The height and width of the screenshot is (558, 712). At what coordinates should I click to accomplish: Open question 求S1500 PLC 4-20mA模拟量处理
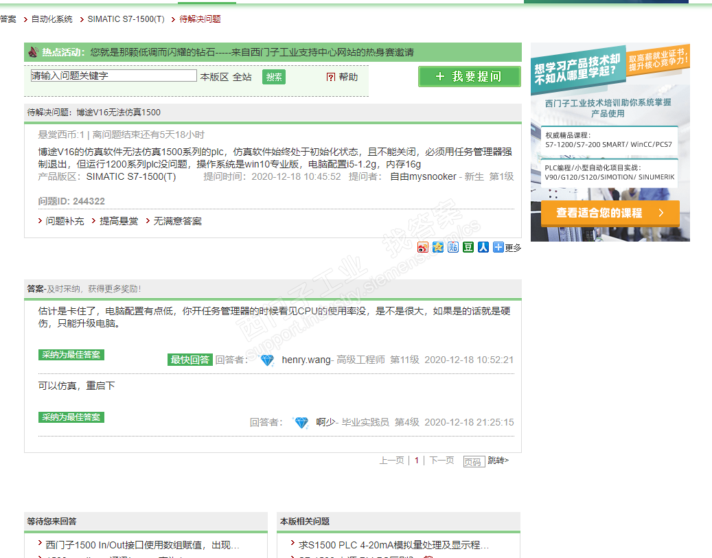click(x=393, y=545)
